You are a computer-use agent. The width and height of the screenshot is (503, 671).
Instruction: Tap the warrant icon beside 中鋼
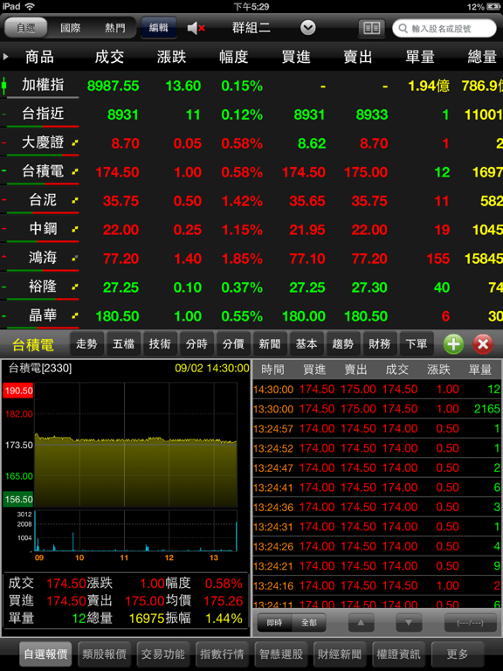click(75, 229)
